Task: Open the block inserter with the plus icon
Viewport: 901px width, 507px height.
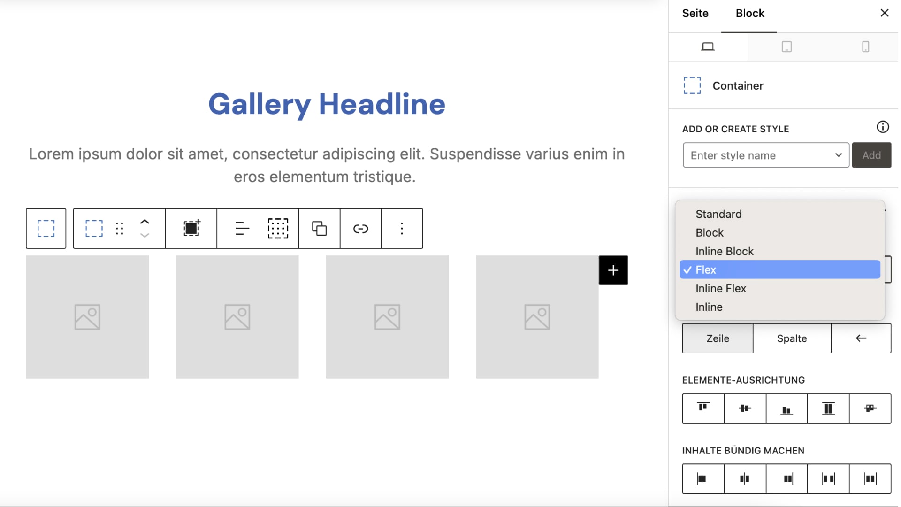Action: pos(190,228)
